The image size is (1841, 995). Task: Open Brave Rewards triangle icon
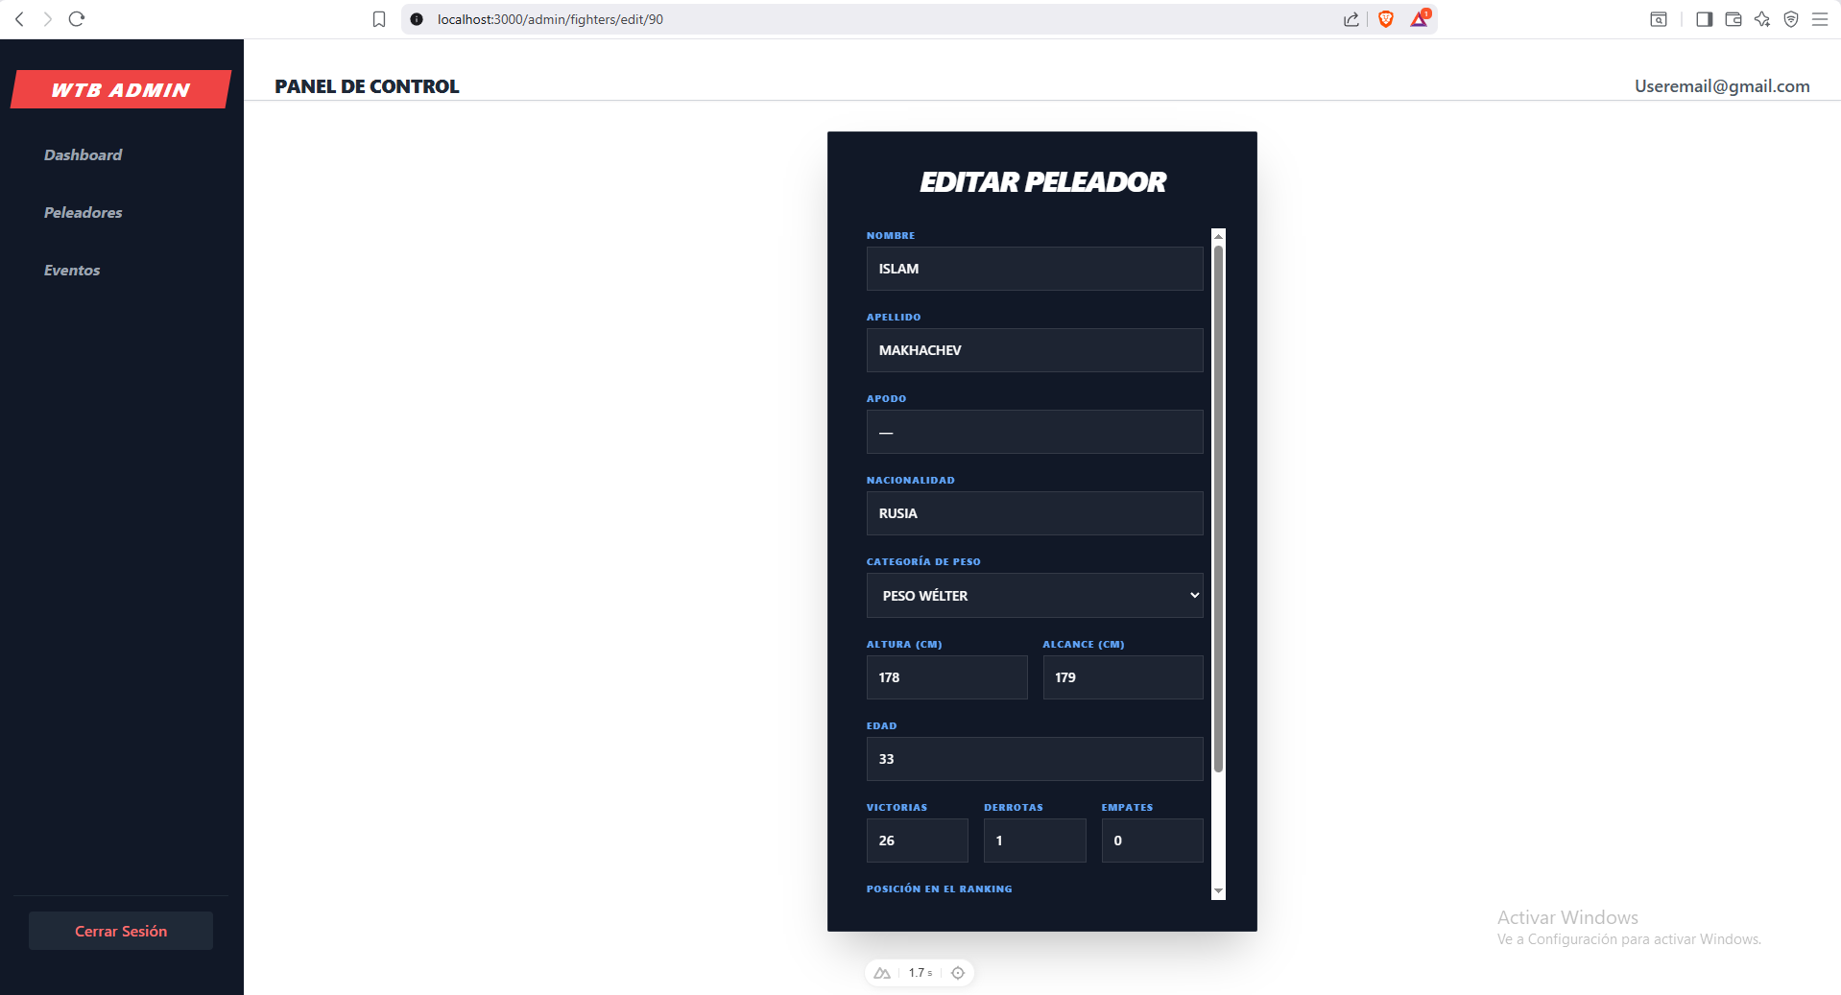click(1419, 19)
